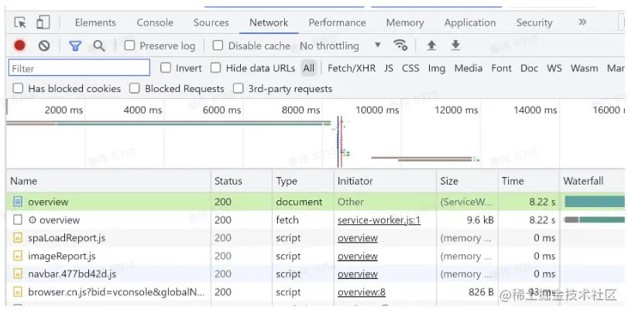The width and height of the screenshot is (628, 313).
Task: Clear the network log
Action: point(44,46)
